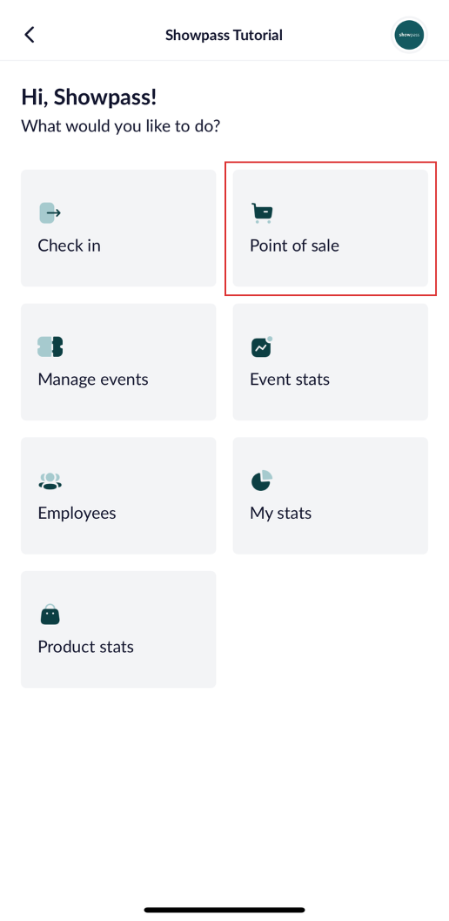Click the trend chart icon for Event stats

click(x=262, y=346)
